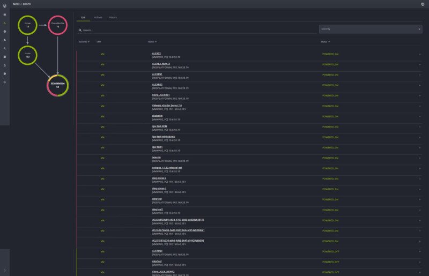
Task: Open the settings gear icon in the sidebar
Action: [5, 73]
